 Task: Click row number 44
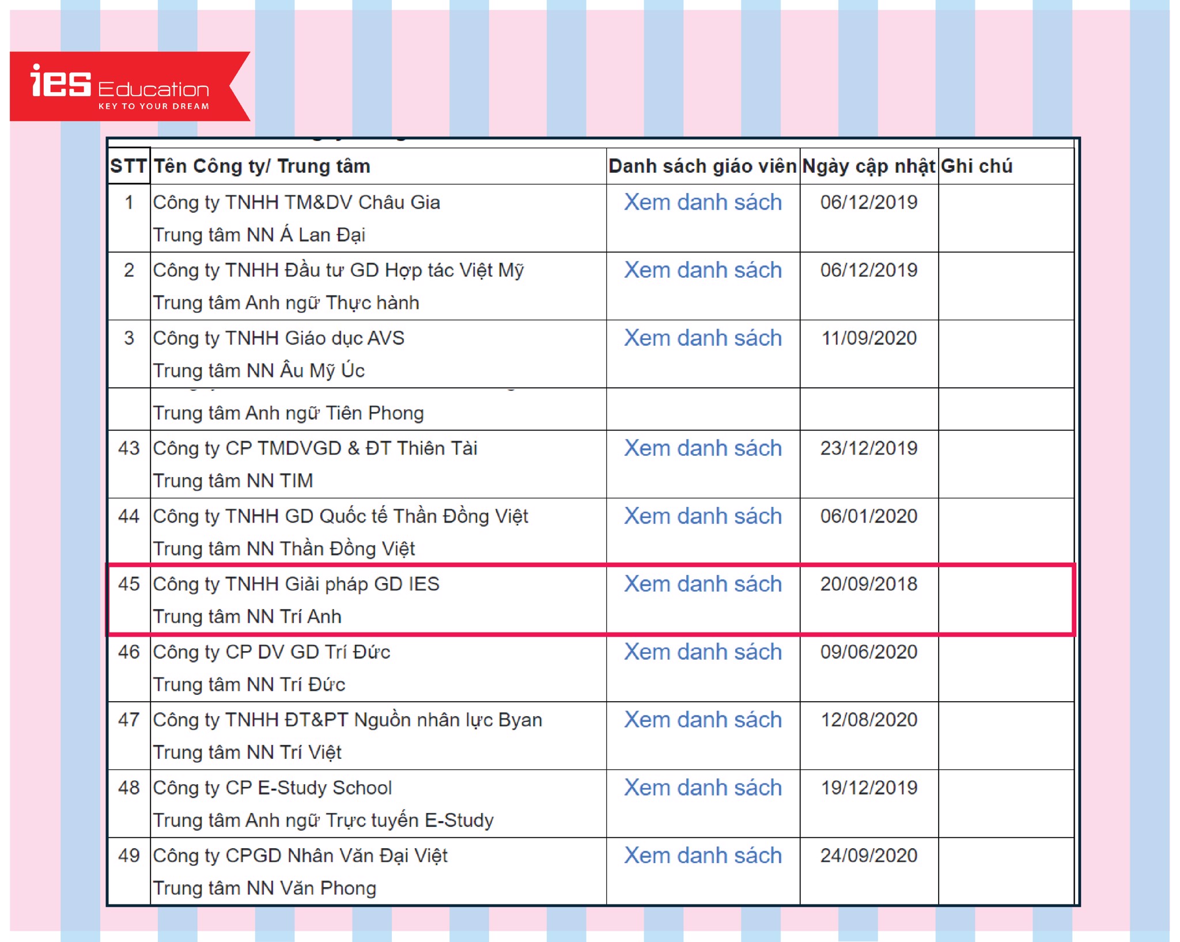click(129, 517)
